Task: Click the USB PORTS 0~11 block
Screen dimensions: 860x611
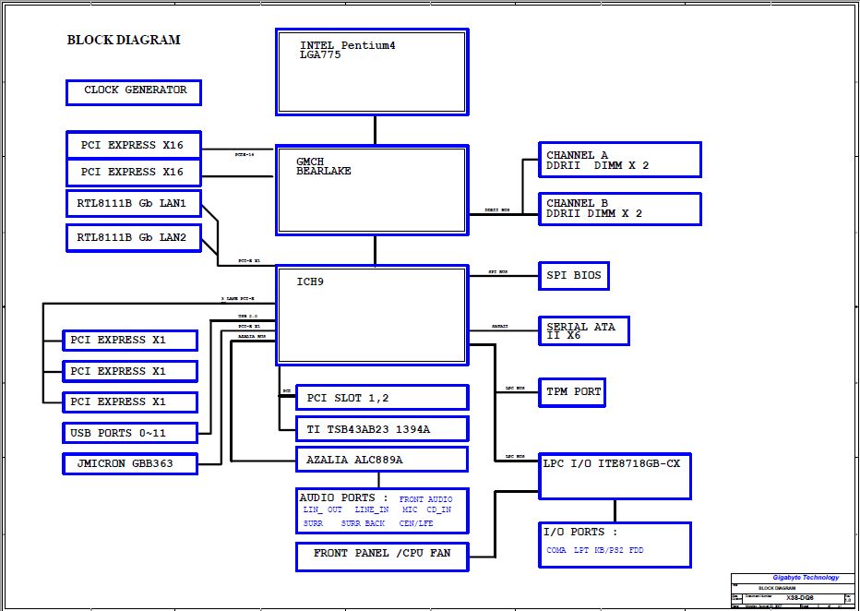Action: tap(130, 433)
